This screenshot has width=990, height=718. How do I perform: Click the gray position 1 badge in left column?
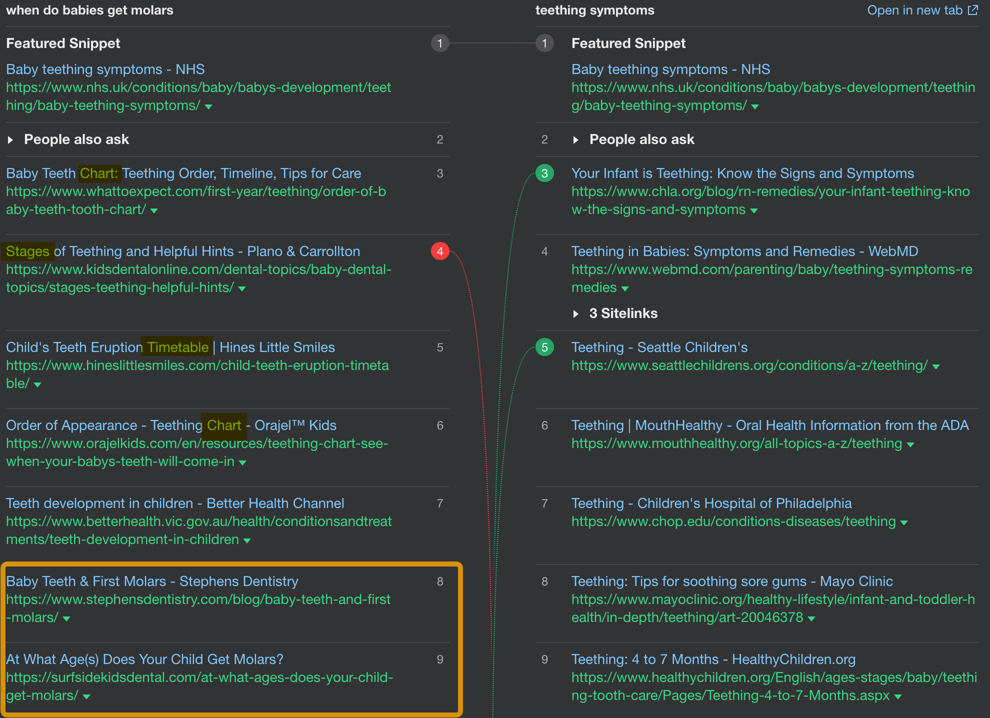pyautogui.click(x=440, y=43)
